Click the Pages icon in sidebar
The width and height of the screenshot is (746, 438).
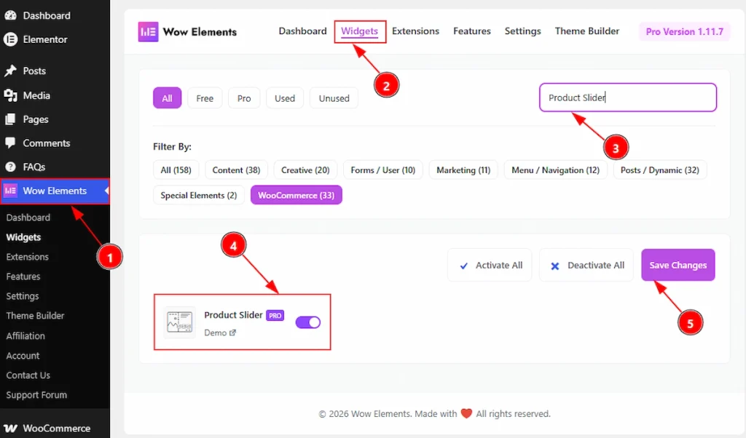pyautogui.click(x=10, y=119)
